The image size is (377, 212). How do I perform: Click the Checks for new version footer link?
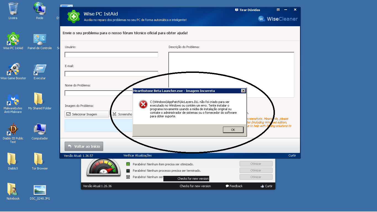click(195, 186)
